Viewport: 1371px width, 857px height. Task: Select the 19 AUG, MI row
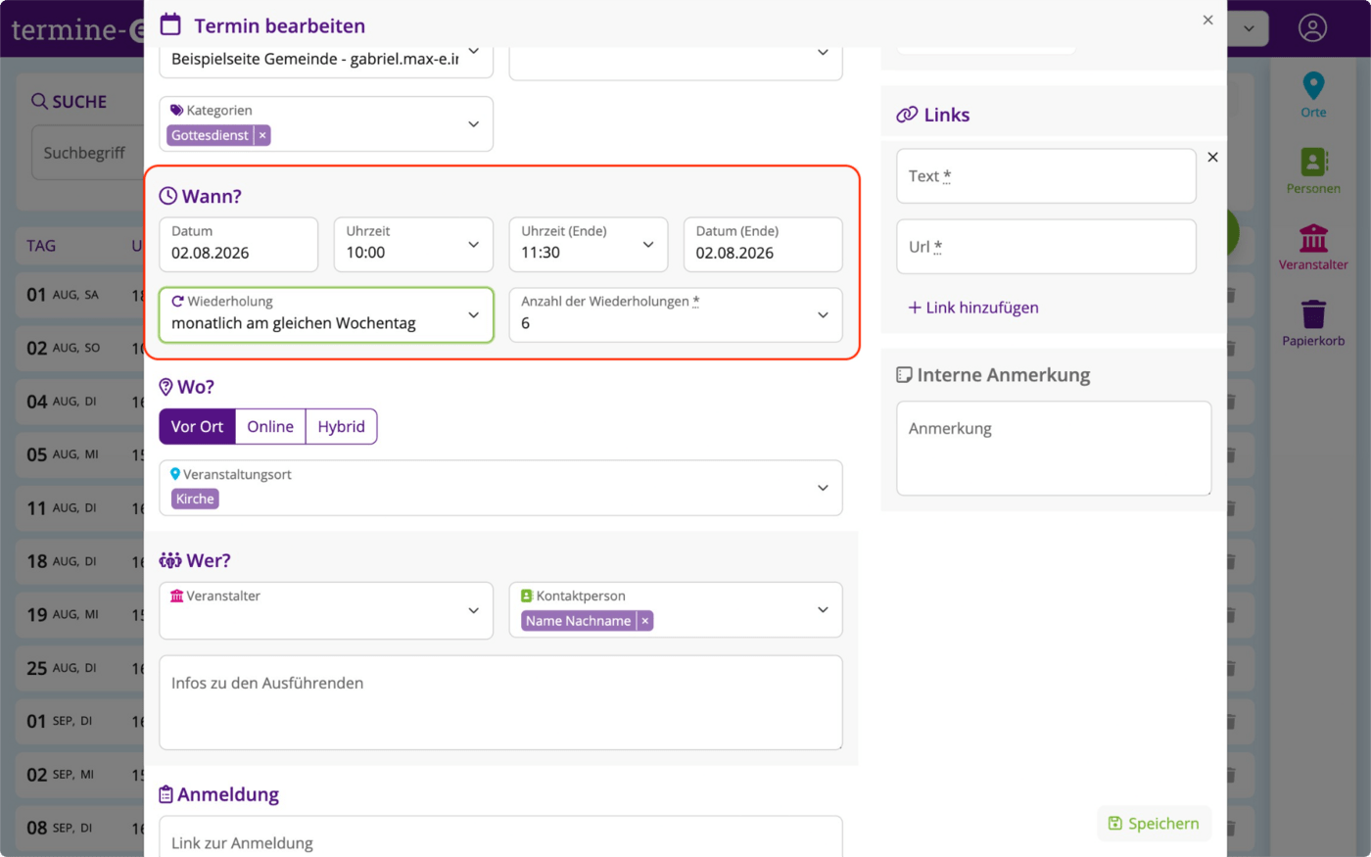(x=80, y=615)
